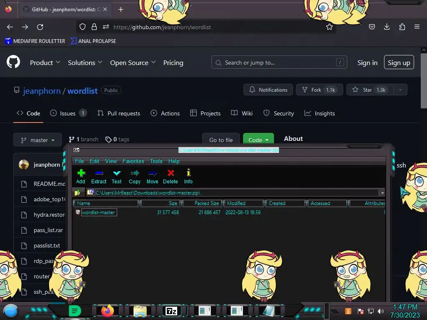Open the Security tab
Viewport: 427px width, 320px height.
(x=279, y=113)
